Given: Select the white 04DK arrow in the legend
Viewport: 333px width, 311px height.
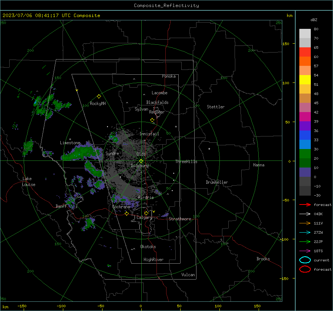Looking at the screenshot, I should coord(305,214).
